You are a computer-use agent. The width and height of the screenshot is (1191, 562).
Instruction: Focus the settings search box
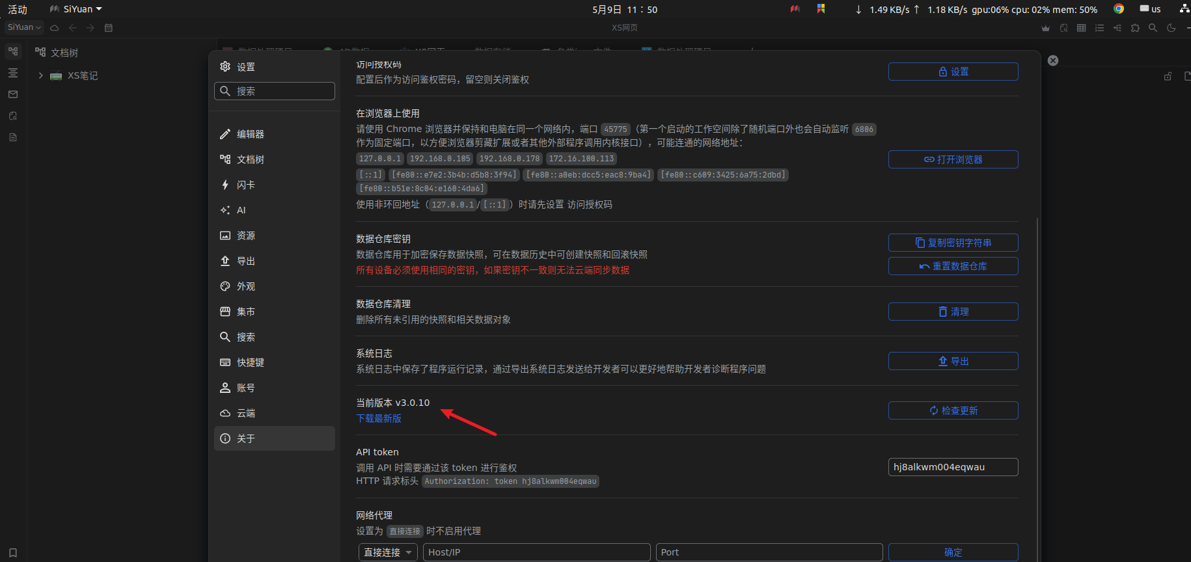point(275,91)
